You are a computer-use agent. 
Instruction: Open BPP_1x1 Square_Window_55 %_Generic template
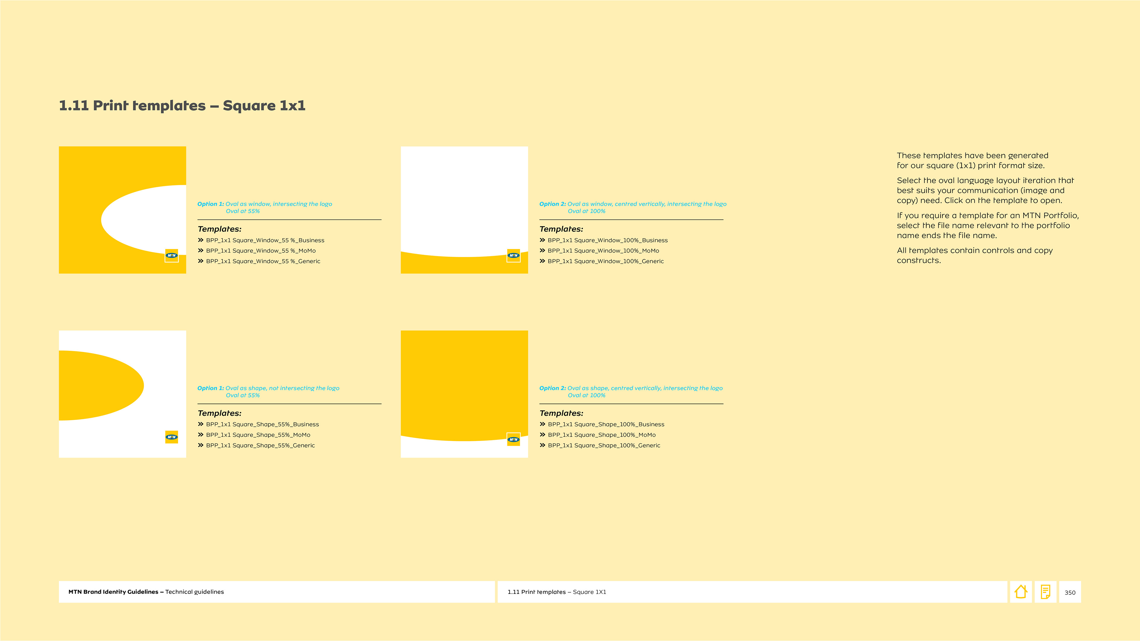pos(263,261)
